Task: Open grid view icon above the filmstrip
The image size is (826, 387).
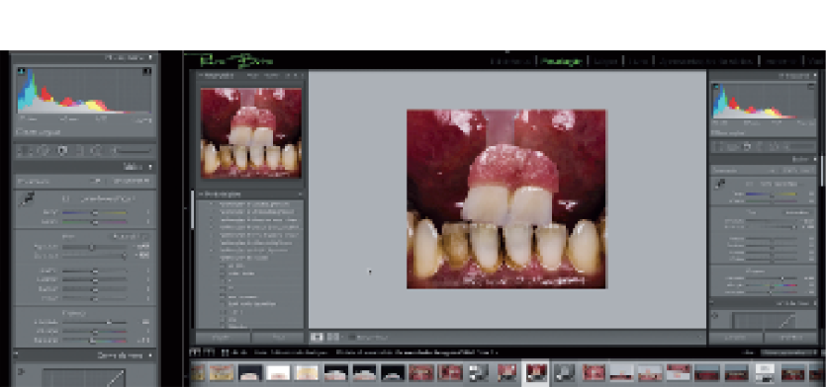Action: (x=225, y=352)
